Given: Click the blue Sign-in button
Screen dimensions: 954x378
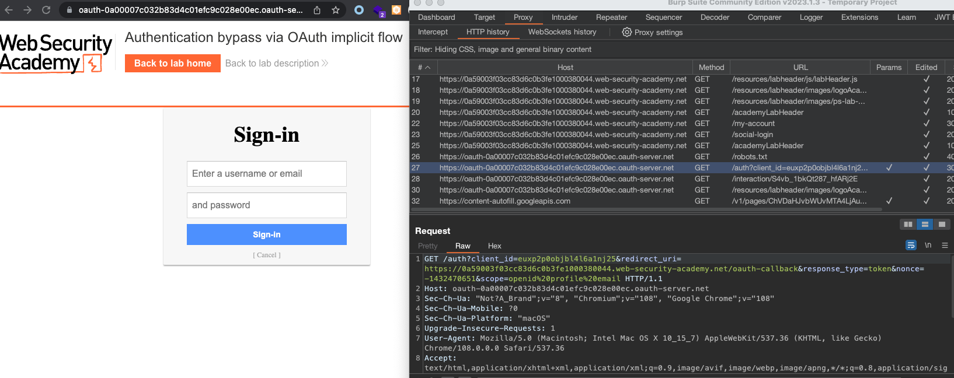Looking at the screenshot, I should [x=266, y=235].
